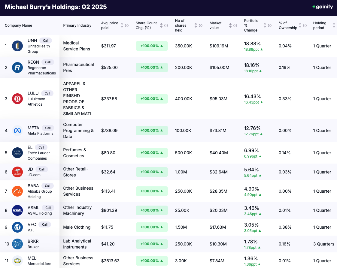This screenshot has width=337, height=268.
Task: Open the UNH ticker link
Action: (x=32, y=41)
